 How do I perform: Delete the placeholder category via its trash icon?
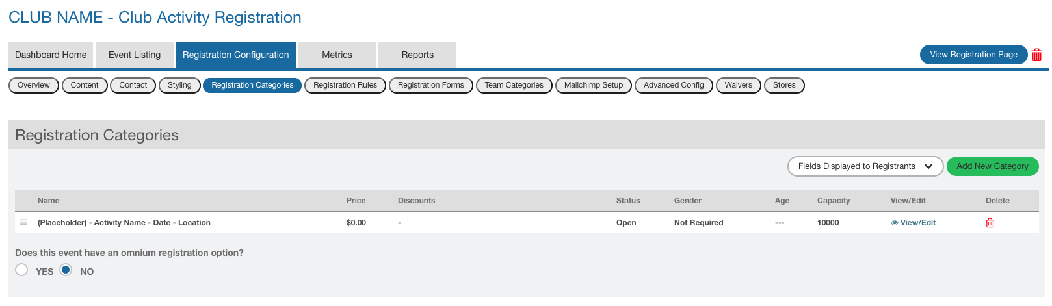(990, 223)
